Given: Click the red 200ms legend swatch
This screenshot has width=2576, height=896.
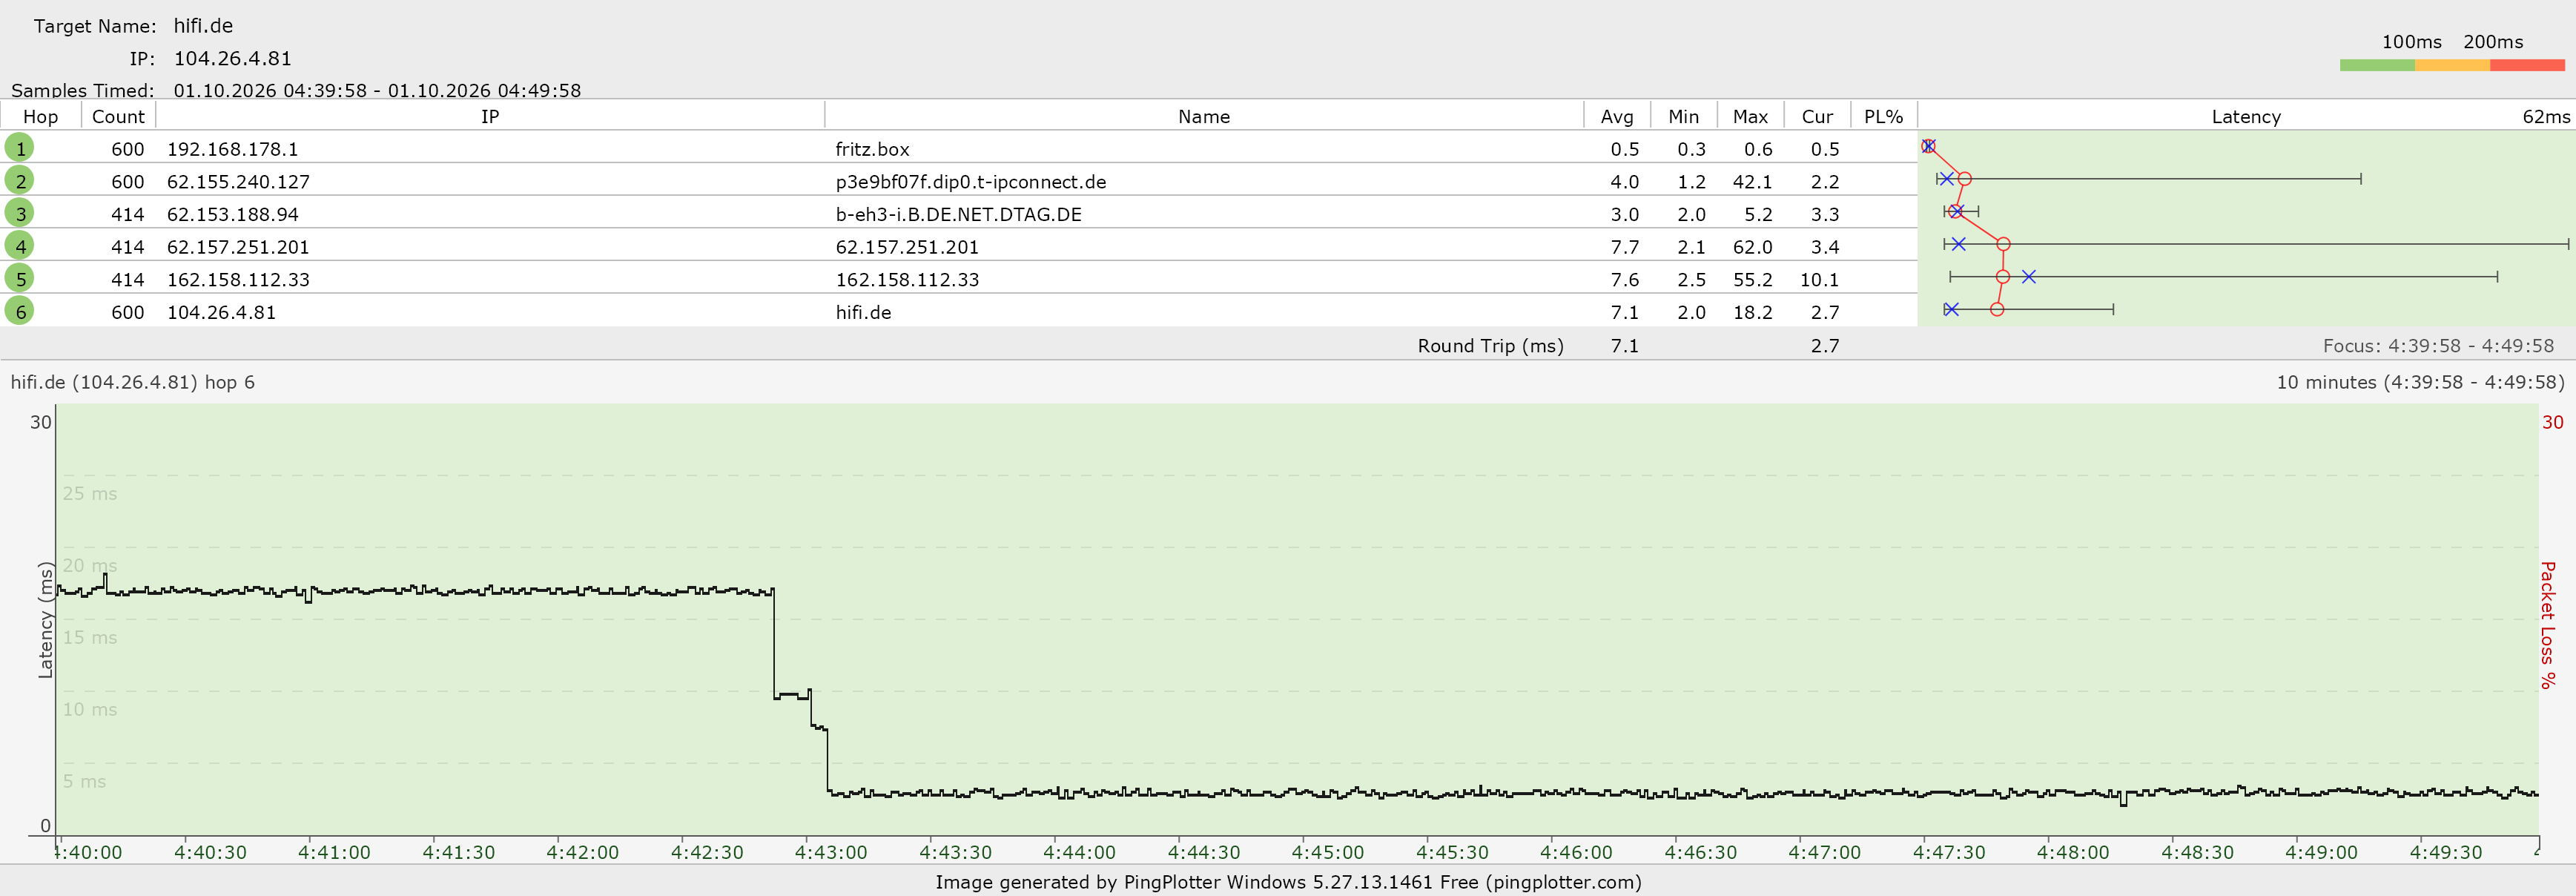Looking at the screenshot, I should pyautogui.click(x=2527, y=65).
